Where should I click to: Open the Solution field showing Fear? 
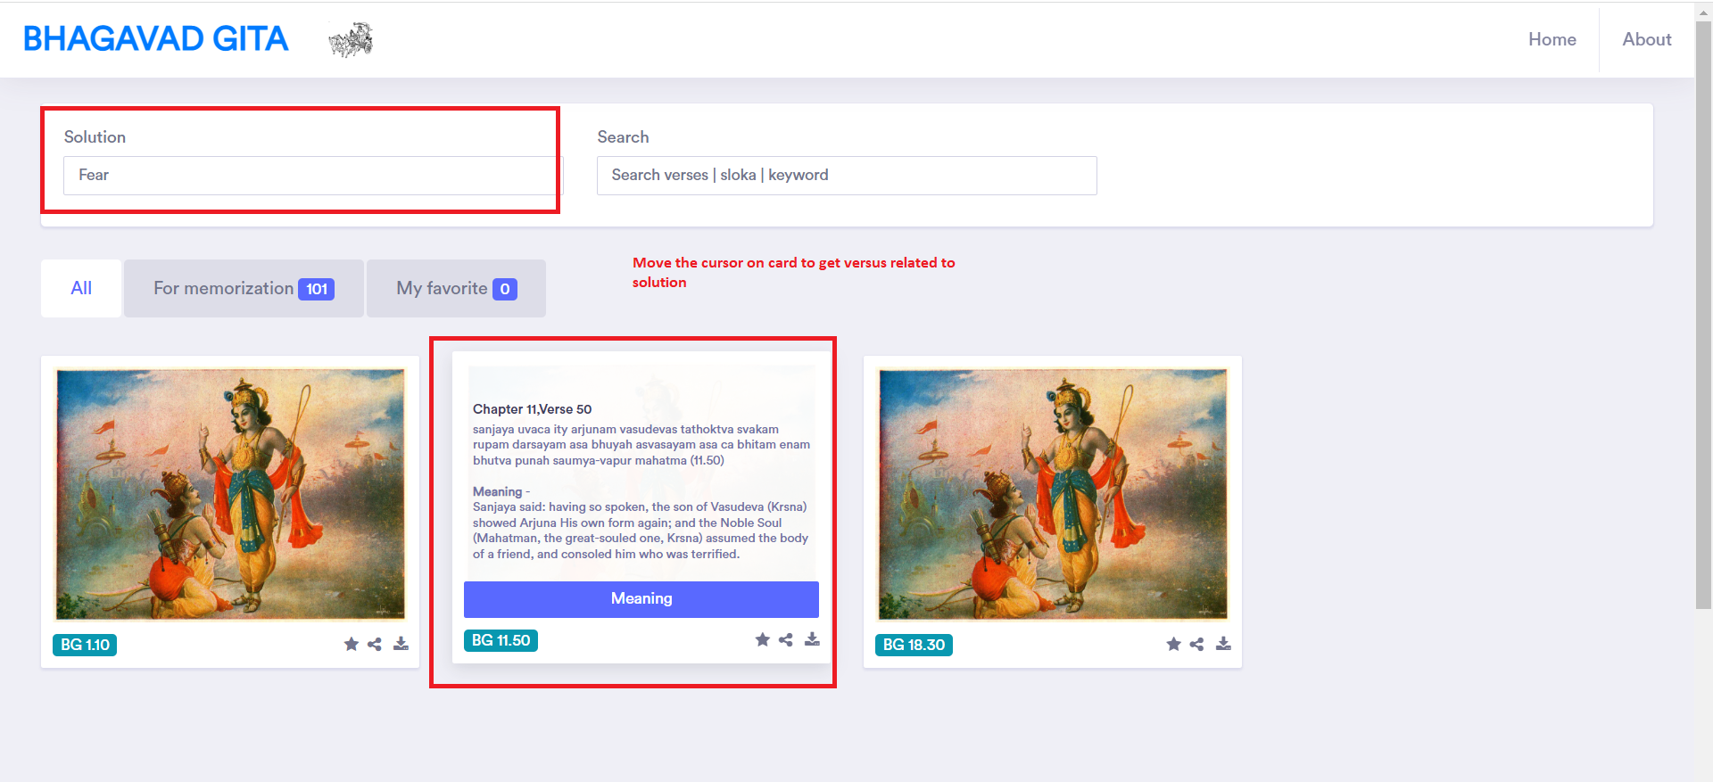[x=312, y=176]
